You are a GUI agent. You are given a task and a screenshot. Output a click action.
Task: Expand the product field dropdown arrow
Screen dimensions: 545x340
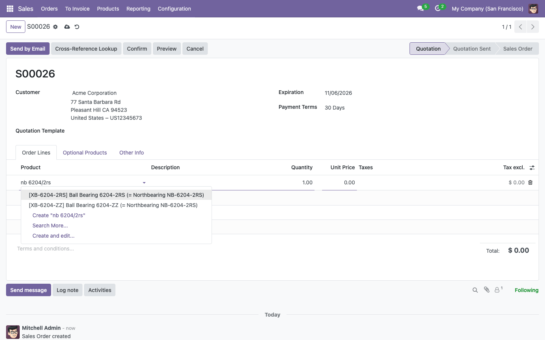point(144,183)
